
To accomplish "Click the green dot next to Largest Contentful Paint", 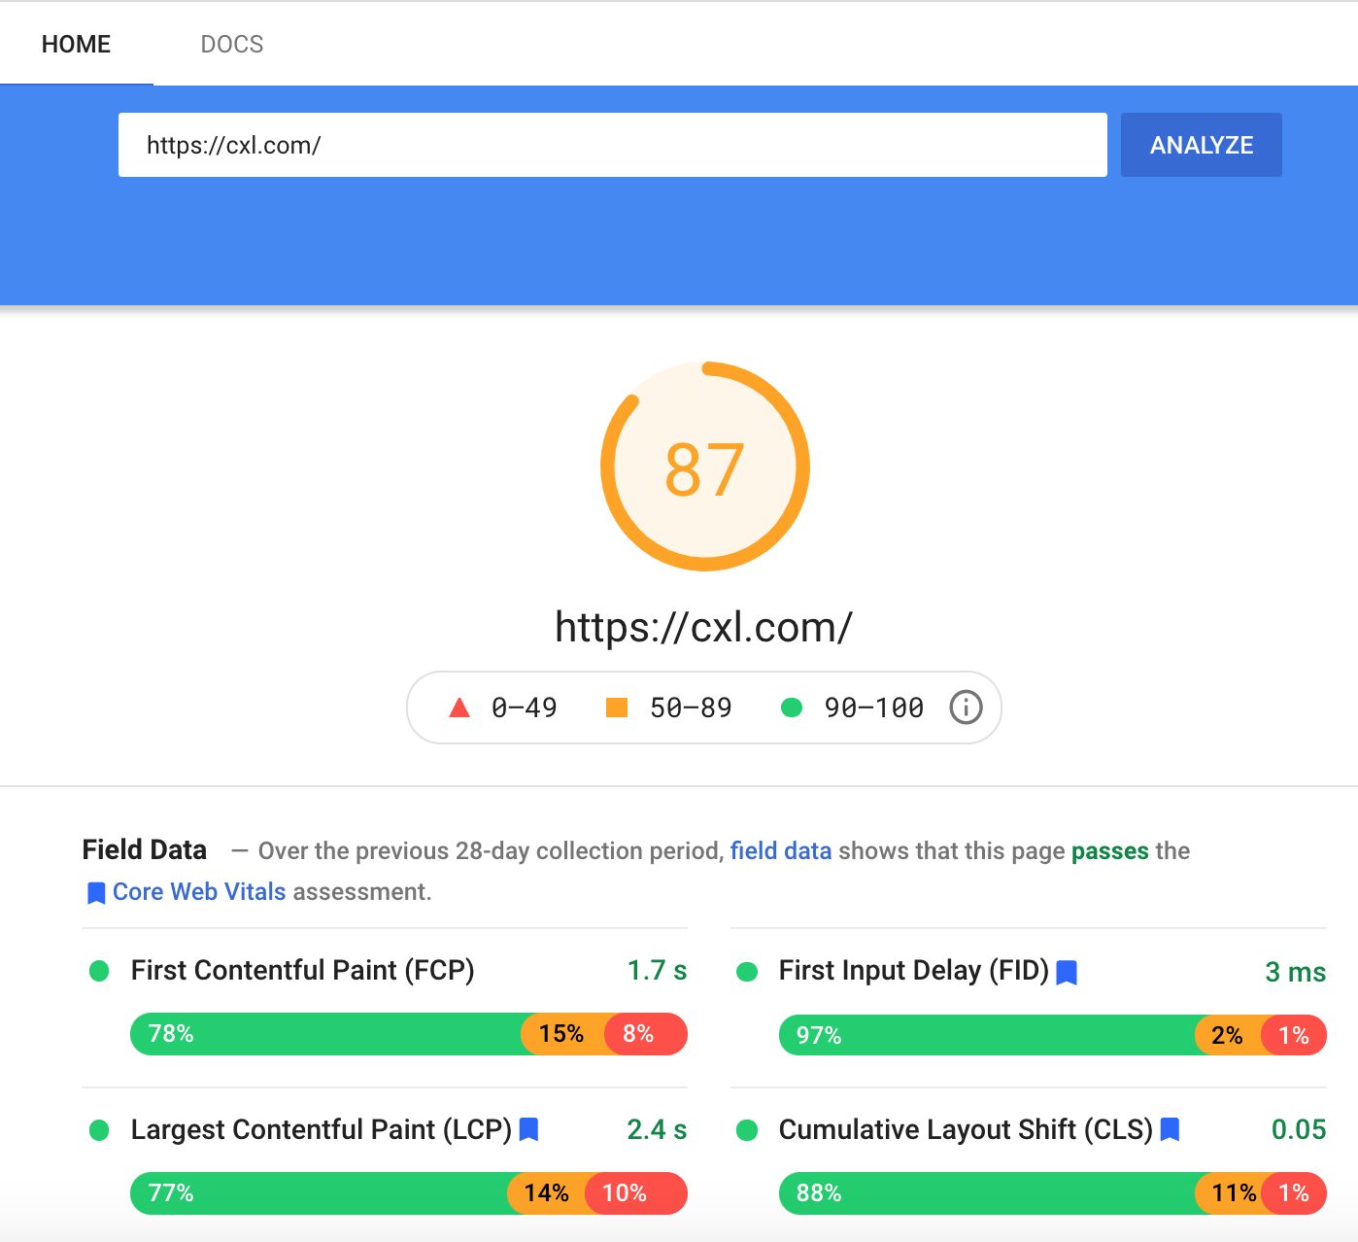I will 99,1130.
